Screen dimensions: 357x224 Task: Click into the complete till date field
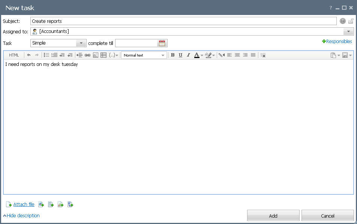pyautogui.click(x=136, y=43)
